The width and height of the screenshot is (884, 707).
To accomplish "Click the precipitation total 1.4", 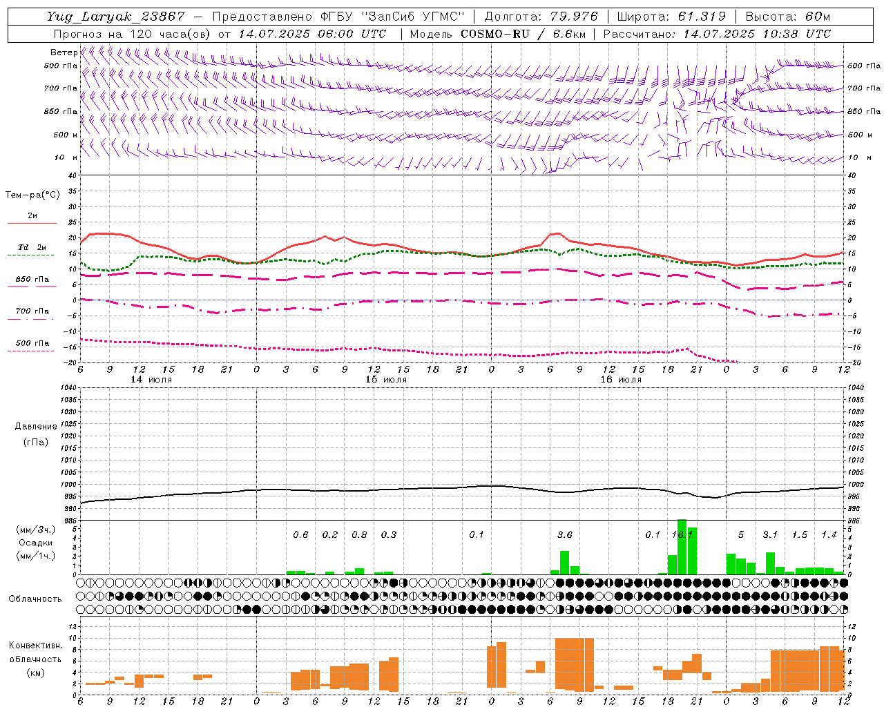I will (829, 534).
